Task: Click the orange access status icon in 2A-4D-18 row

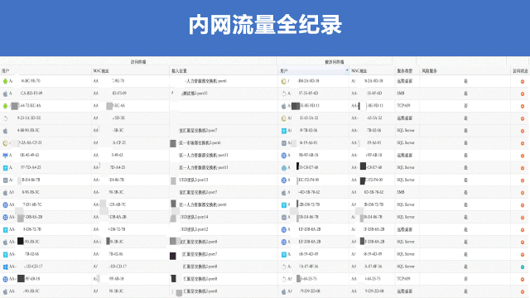Action: pos(523,81)
